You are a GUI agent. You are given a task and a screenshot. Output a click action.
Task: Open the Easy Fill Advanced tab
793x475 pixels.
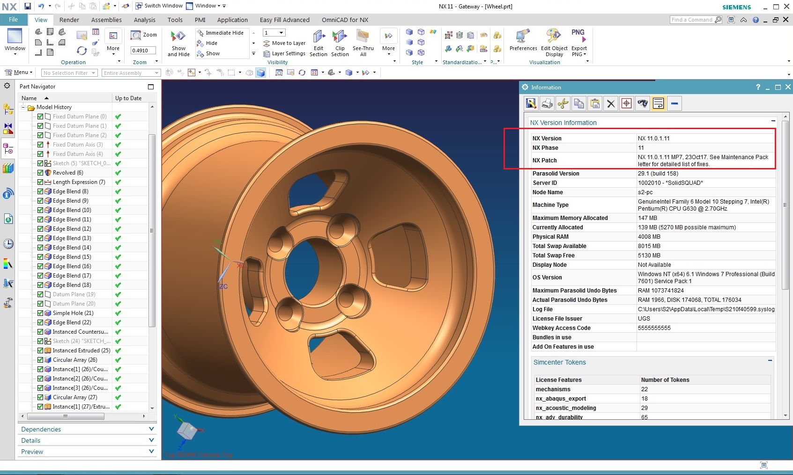point(285,20)
